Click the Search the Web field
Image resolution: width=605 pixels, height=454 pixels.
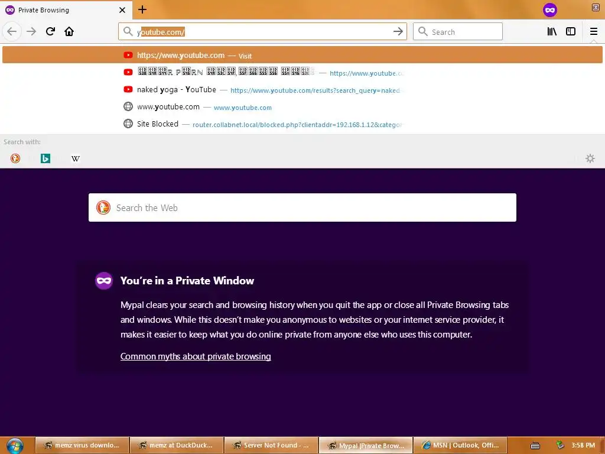(302, 207)
